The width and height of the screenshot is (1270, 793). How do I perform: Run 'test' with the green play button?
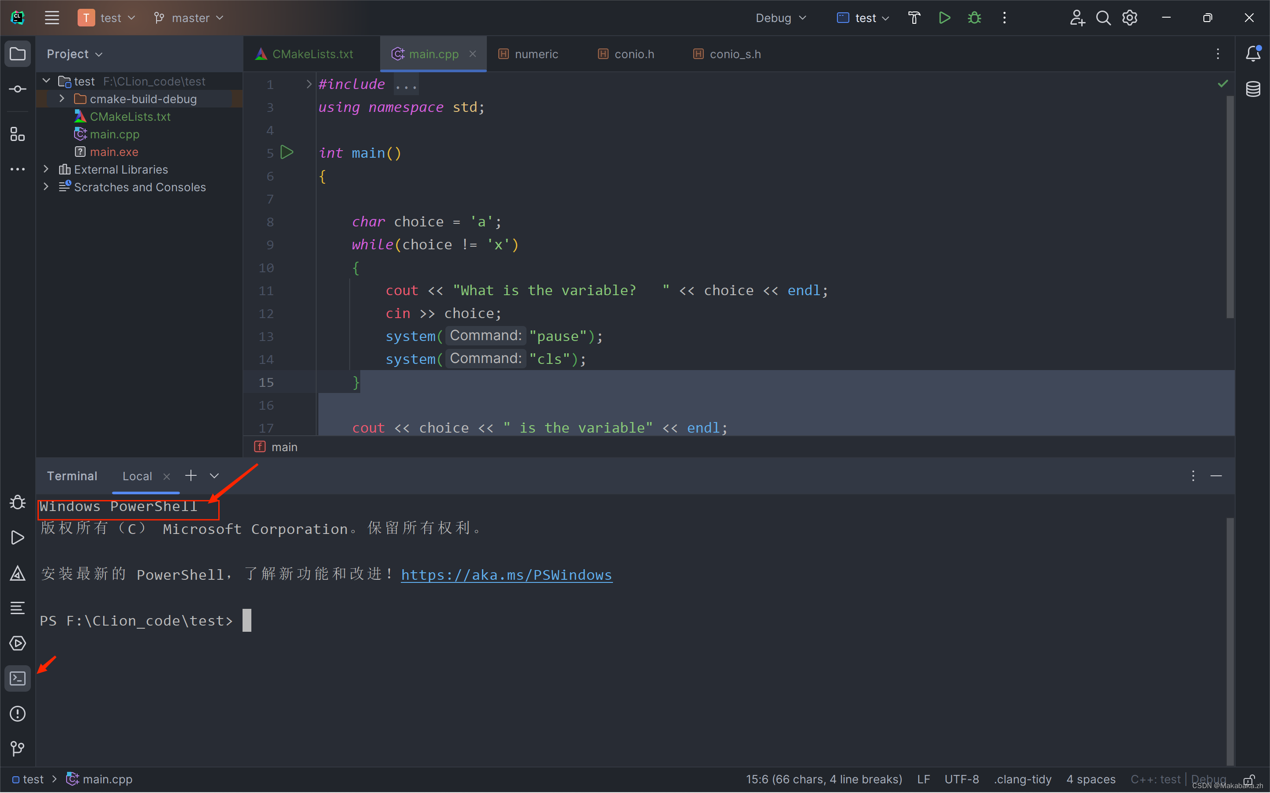click(x=944, y=18)
